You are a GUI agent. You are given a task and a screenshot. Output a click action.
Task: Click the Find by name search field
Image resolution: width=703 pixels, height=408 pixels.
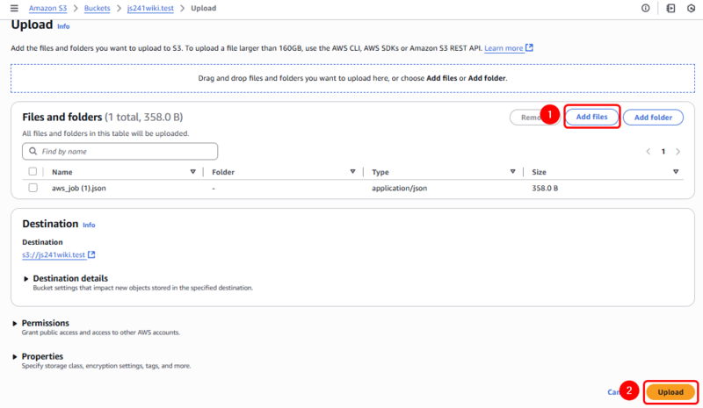coord(120,152)
